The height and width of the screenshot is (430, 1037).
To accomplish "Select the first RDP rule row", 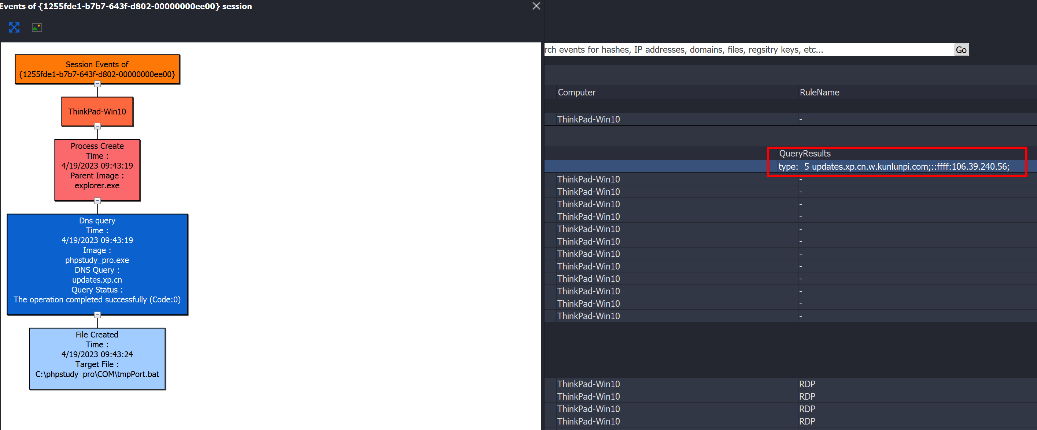I will point(791,384).
